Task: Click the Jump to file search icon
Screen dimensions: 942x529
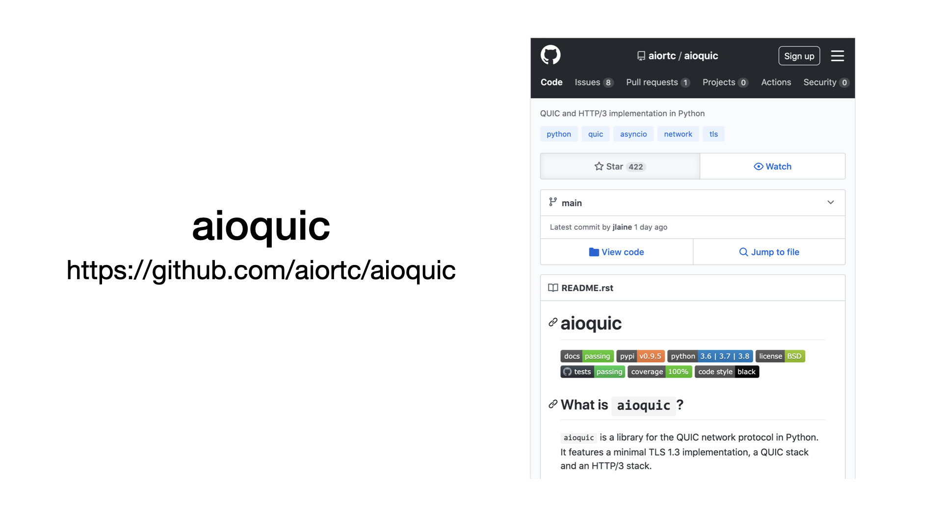Action: [743, 252]
